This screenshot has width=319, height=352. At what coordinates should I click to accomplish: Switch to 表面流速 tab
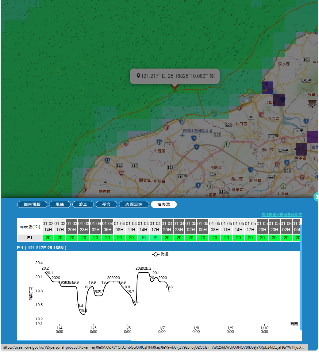[x=134, y=204]
